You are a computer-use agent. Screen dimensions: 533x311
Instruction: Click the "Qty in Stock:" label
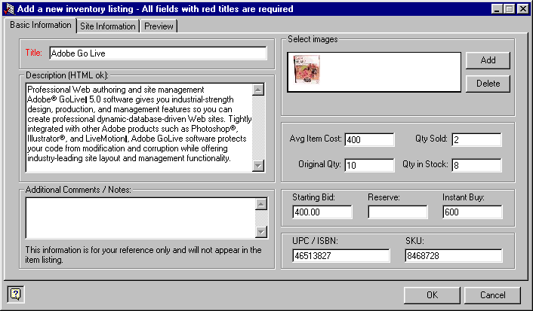(x=425, y=164)
